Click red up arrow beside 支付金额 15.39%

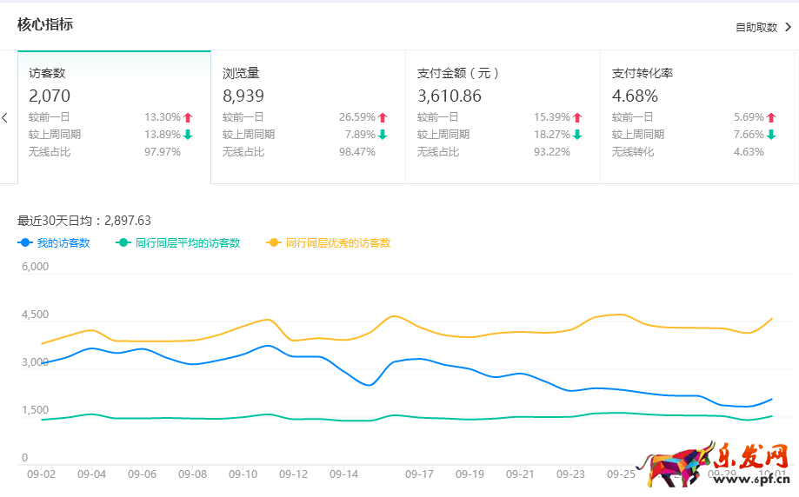pos(577,117)
